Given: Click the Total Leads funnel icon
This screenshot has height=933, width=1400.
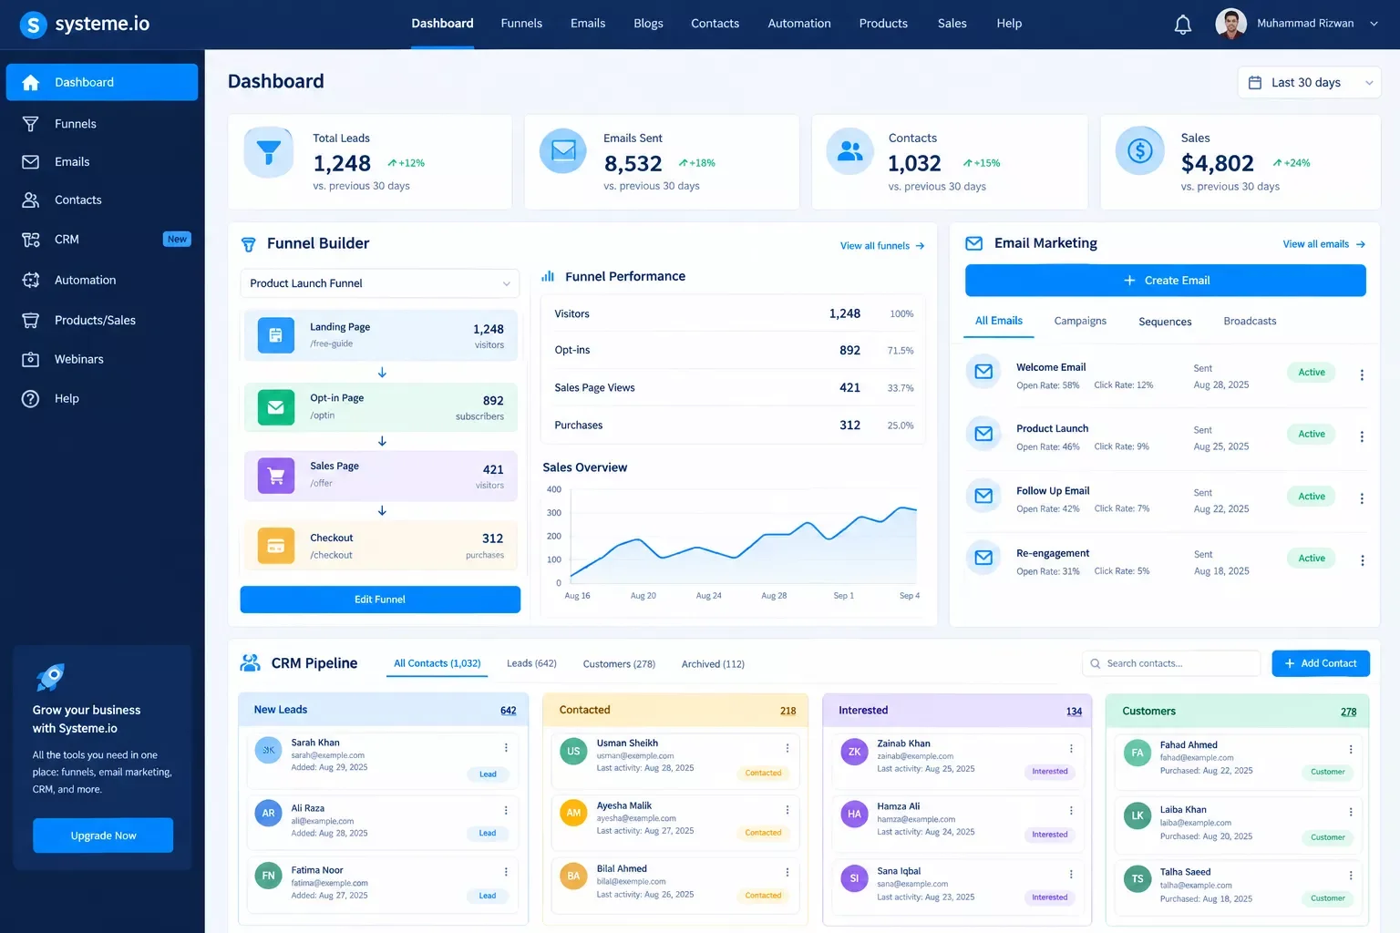Looking at the screenshot, I should pyautogui.click(x=269, y=152).
